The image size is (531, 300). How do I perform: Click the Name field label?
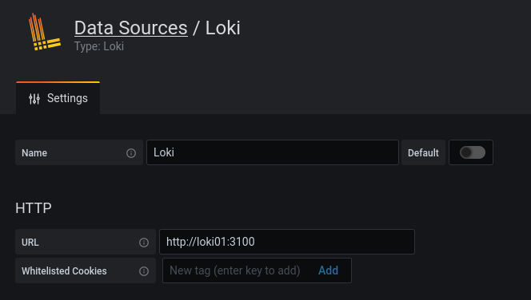click(x=34, y=153)
